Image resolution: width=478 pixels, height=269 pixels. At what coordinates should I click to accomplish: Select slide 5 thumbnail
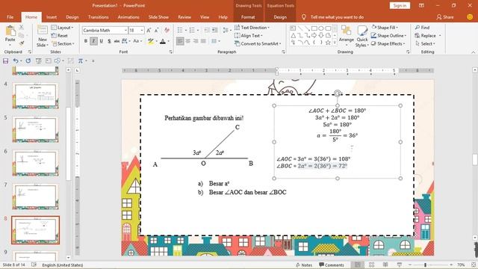pos(35,129)
